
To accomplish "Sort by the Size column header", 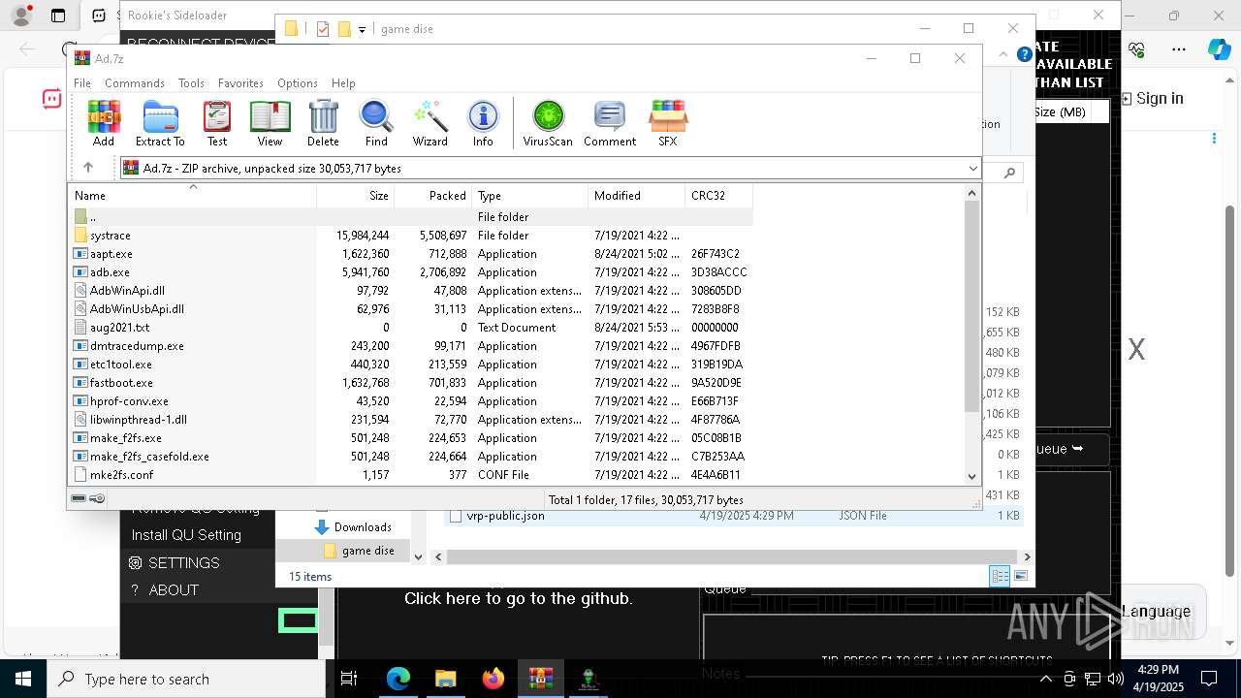I will (355, 195).
